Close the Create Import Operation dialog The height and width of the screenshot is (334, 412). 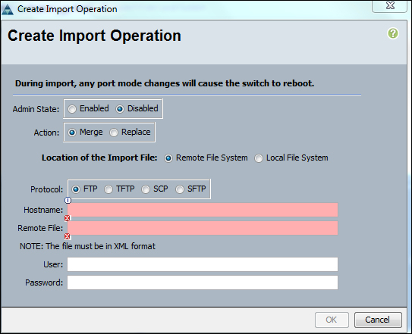click(x=390, y=5)
